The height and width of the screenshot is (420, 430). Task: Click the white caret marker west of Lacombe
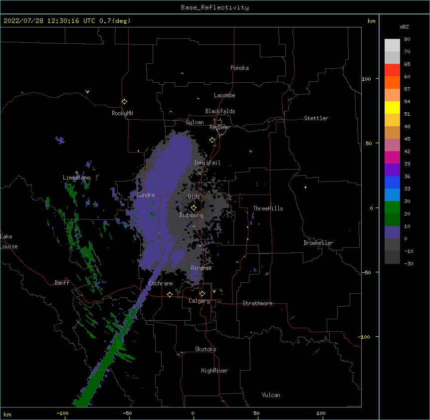pyautogui.click(x=198, y=99)
